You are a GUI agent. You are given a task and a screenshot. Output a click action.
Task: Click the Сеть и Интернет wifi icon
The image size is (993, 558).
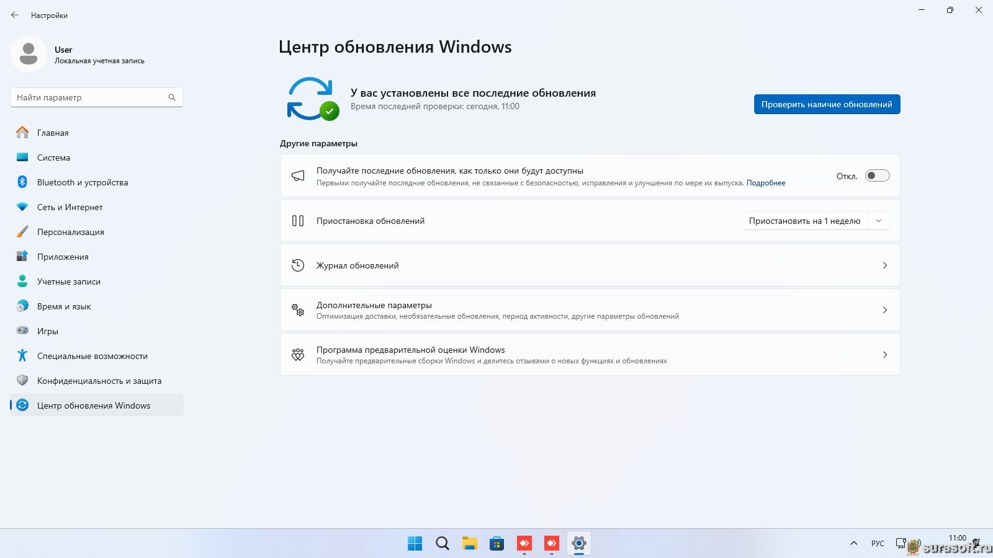click(x=22, y=207)
